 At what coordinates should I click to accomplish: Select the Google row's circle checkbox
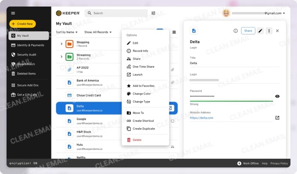[173, 121]
